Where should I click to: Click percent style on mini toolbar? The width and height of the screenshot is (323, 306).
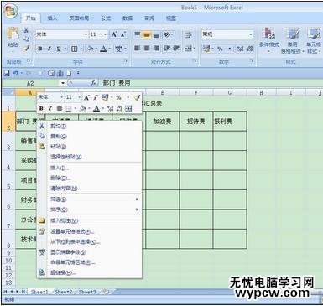(x=118, y=97)
